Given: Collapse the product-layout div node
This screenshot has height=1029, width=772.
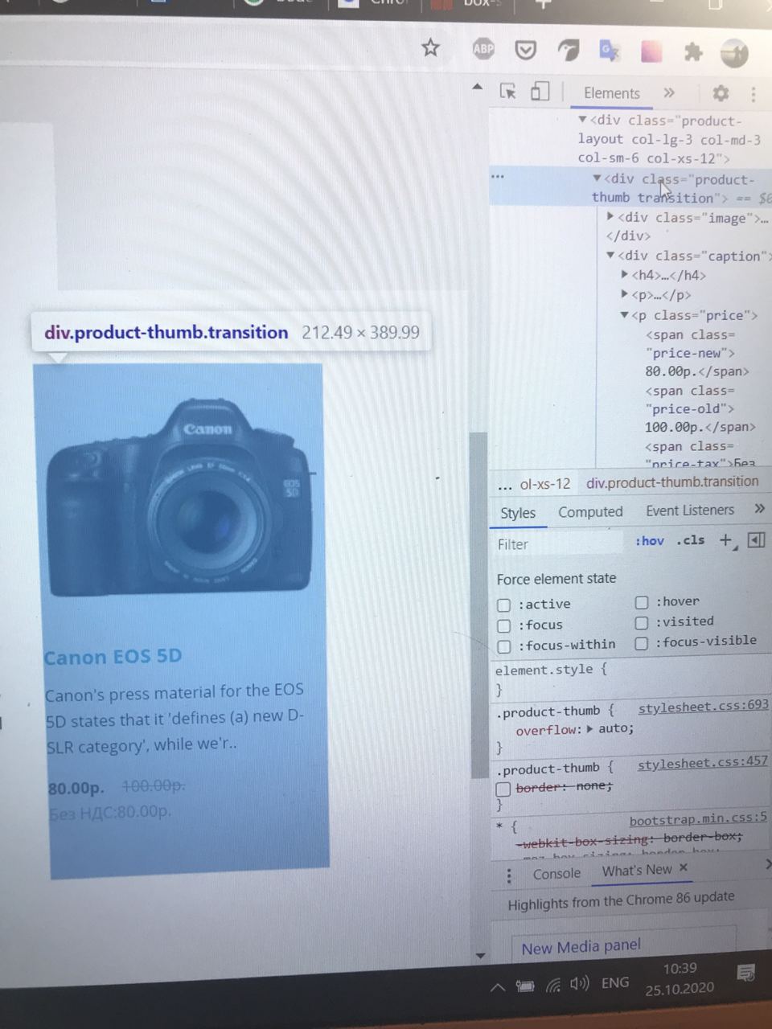Looking at the screenshot, I should (582, 120).
